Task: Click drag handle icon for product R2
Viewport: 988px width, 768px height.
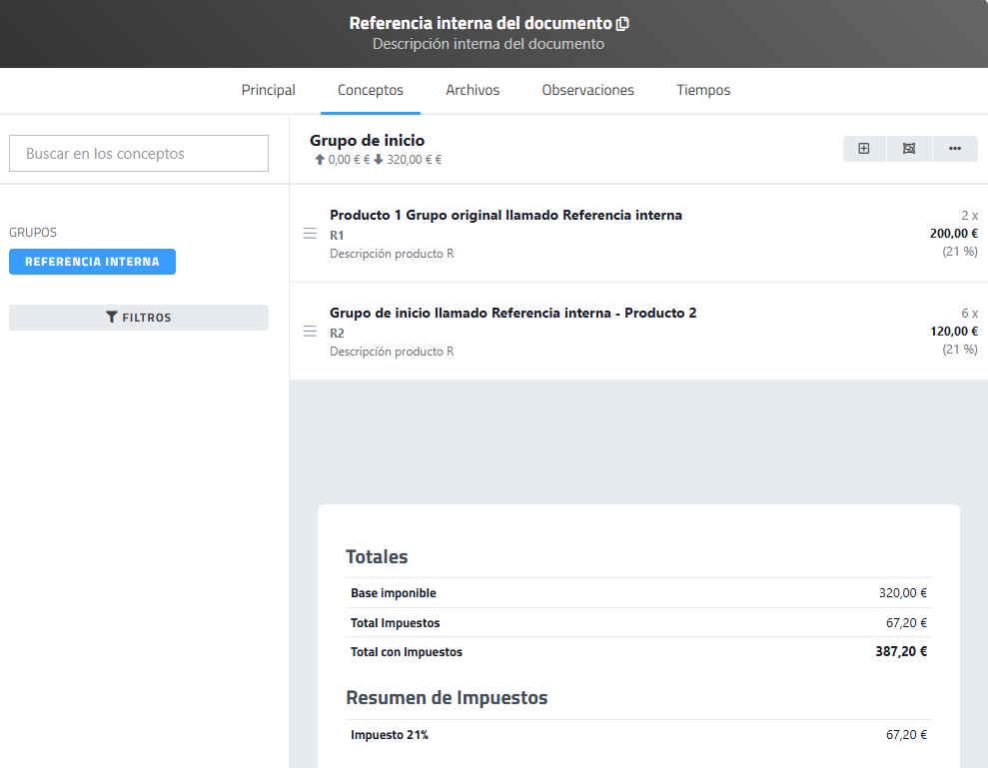Action: (x=310, y=332)
